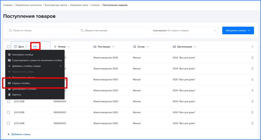Focus the Введите имя автора field
The width and height of the screenshot is (261, 140).
click(113, 31)
